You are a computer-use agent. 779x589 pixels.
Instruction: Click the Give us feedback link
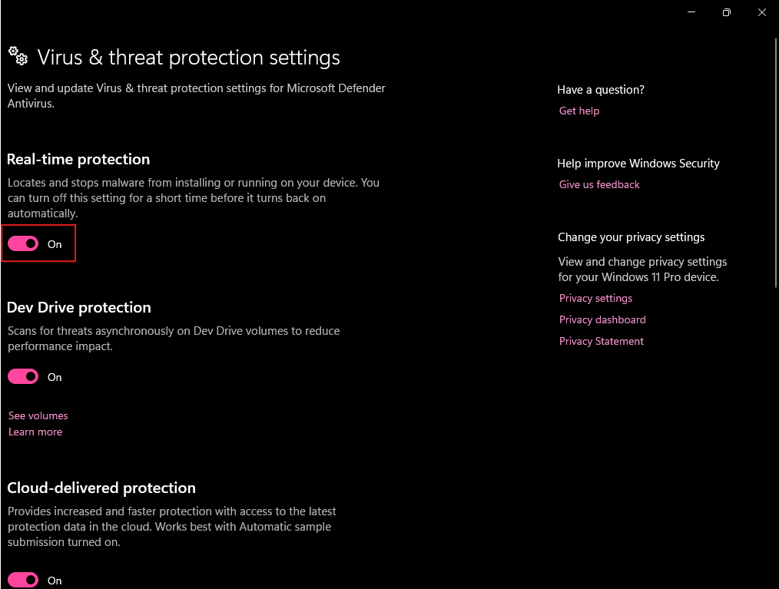coord(599,184)
